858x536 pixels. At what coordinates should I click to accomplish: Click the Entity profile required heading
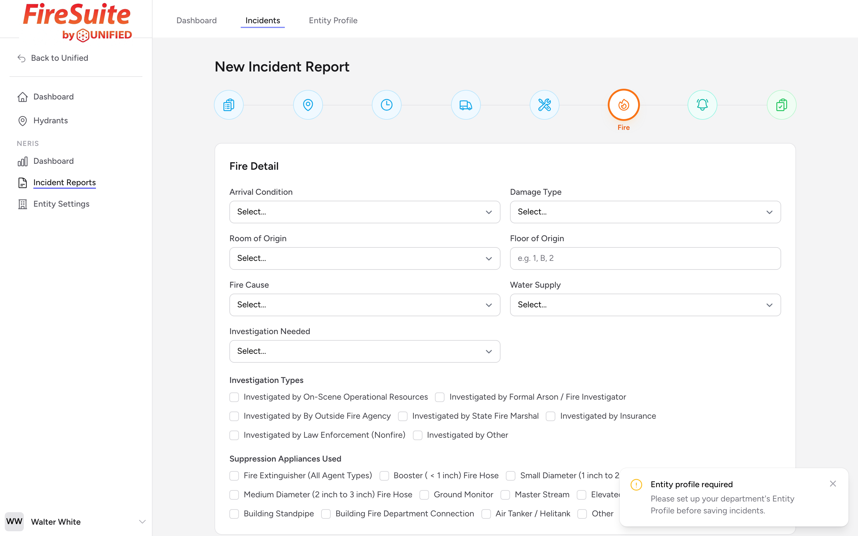point(691,484)
